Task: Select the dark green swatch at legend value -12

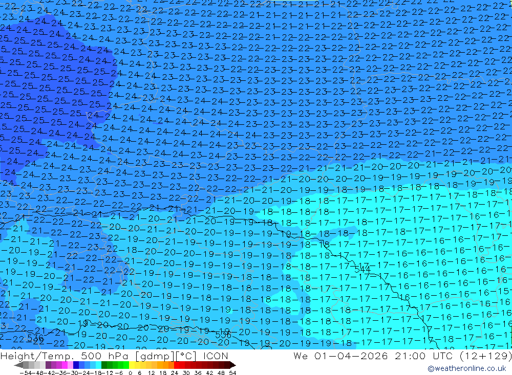Action: [104, 365]
